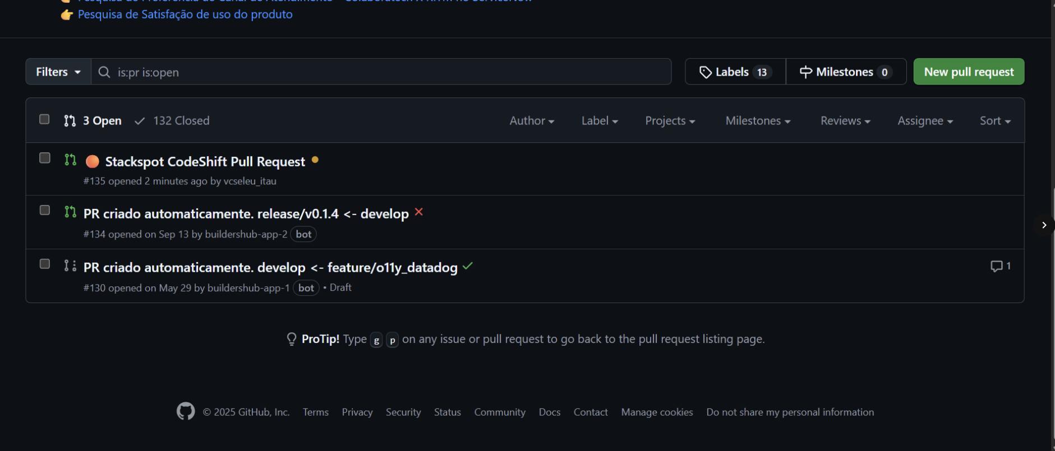The height and width of the screenshot is (451, 1055).
Task: Click the red failed status X icon
Action: point(419,212)
